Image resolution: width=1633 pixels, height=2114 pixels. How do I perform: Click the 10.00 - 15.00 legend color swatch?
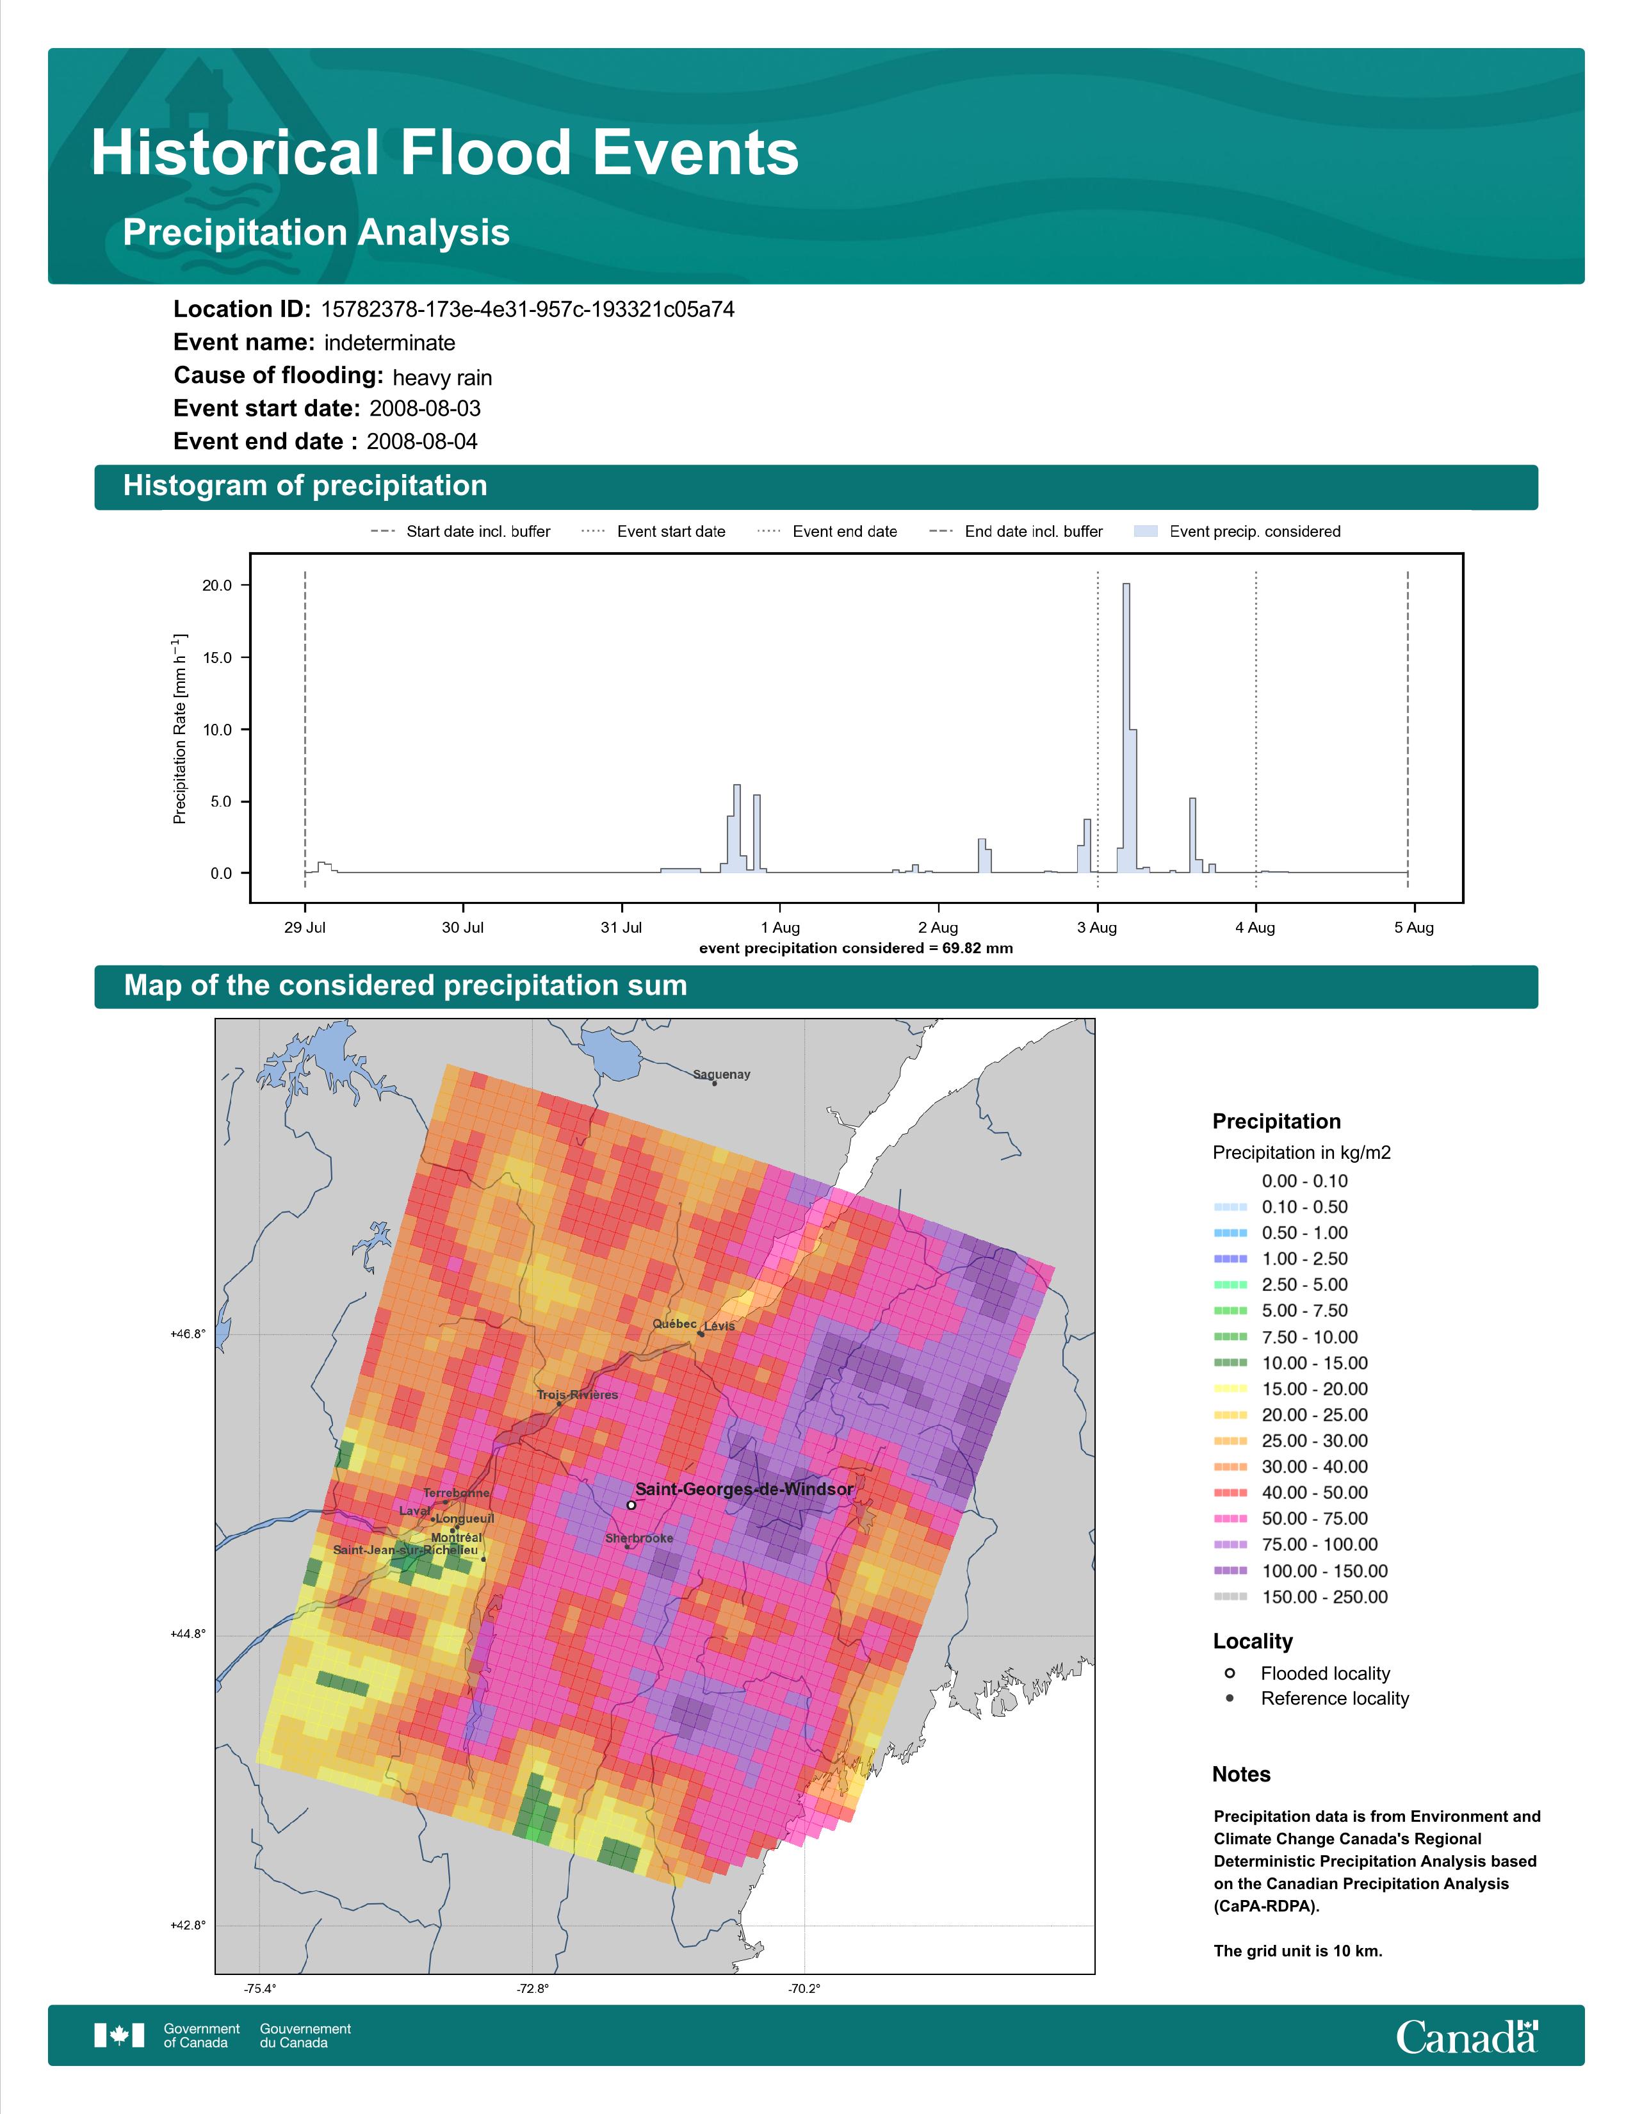[x=1231, y=1363]
